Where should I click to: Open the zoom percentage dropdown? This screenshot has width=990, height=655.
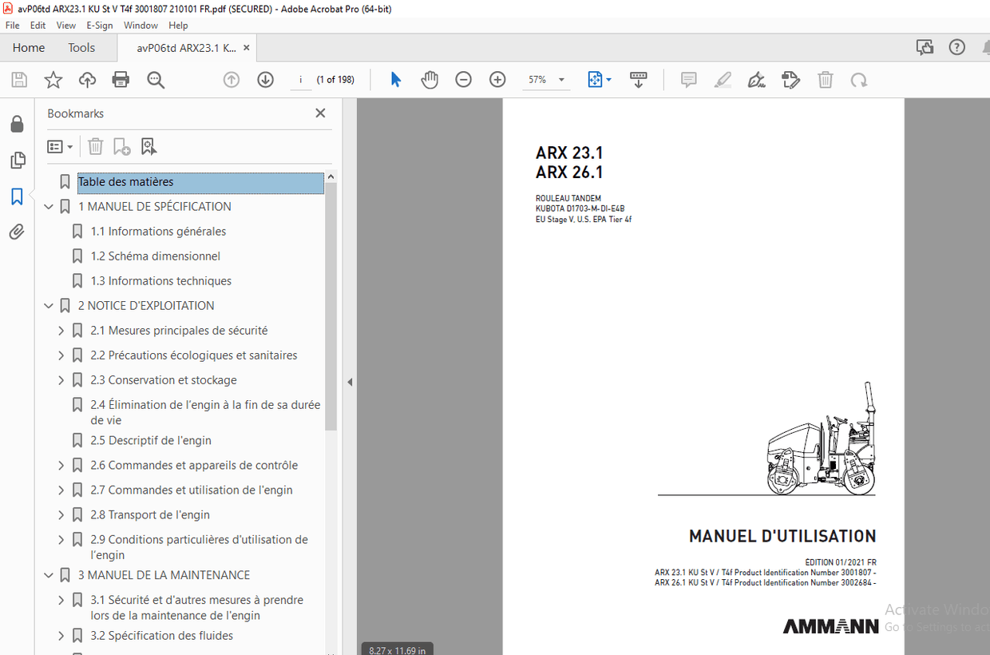(561, 79)
